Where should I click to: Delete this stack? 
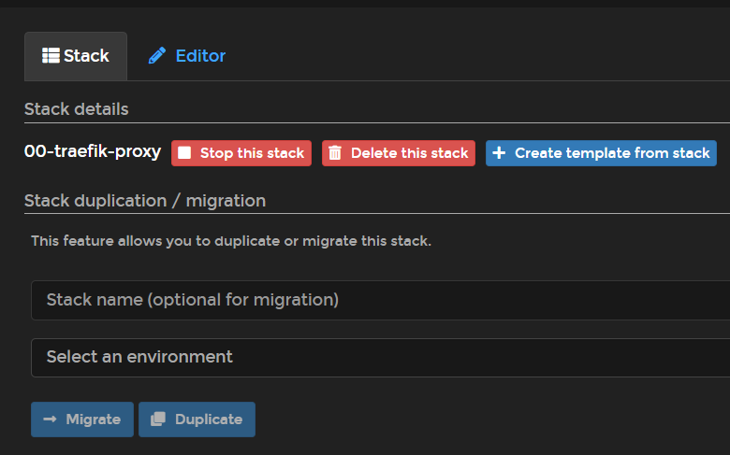click(399, 153)
